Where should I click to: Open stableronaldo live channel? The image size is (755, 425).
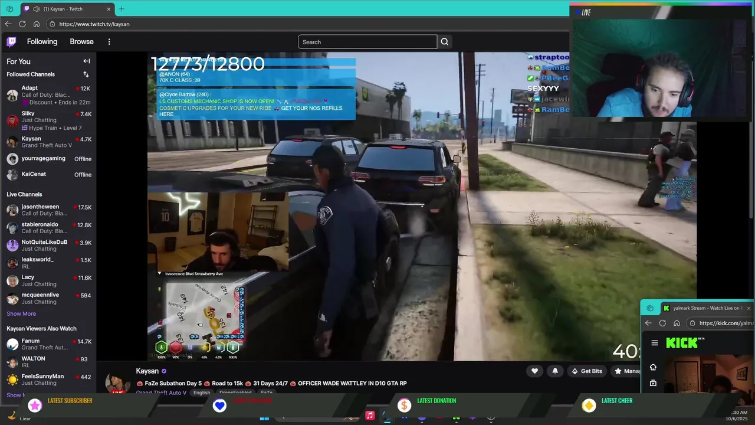click(48, 228)
